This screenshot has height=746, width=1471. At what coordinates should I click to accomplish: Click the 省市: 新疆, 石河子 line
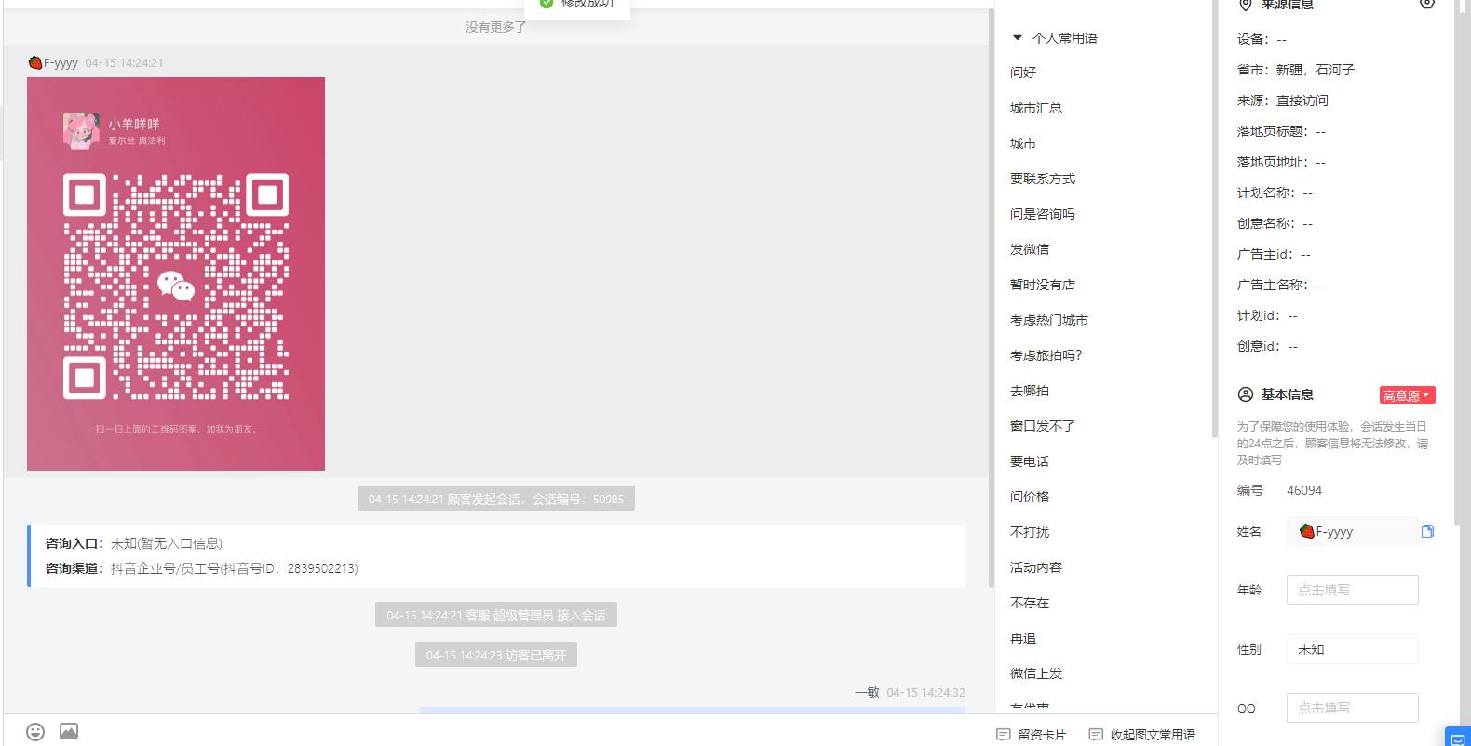click(1296, 70)
